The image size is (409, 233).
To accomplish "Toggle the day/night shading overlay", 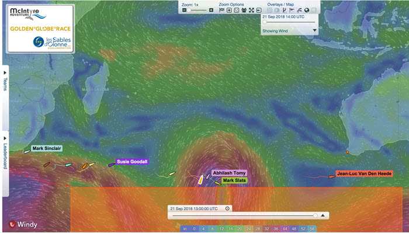I will click(277, 10).
